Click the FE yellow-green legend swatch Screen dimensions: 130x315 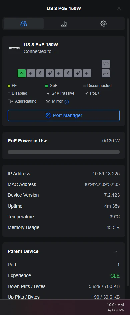point(9,86)
